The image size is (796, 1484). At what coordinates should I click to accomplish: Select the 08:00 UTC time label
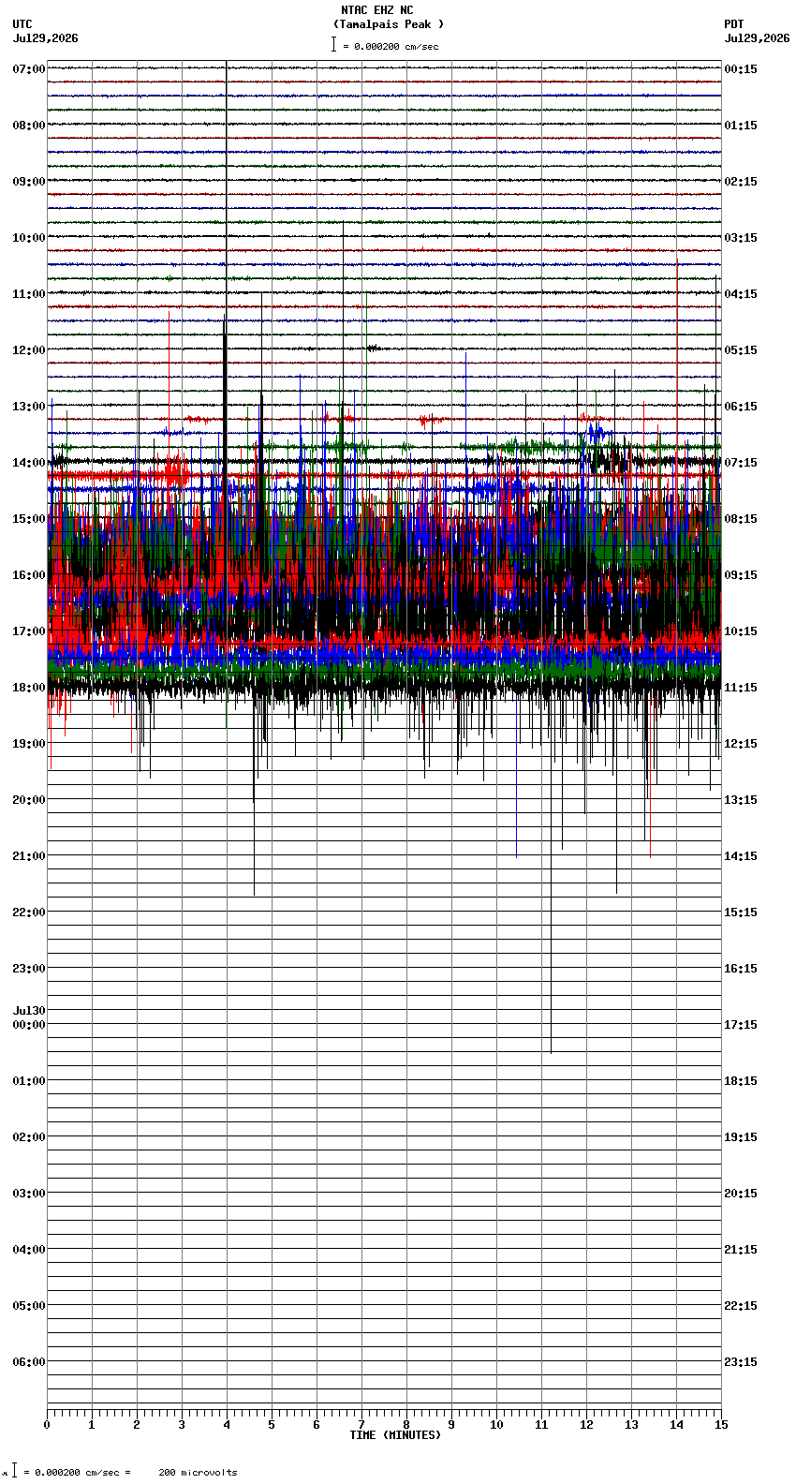(29, 126)
